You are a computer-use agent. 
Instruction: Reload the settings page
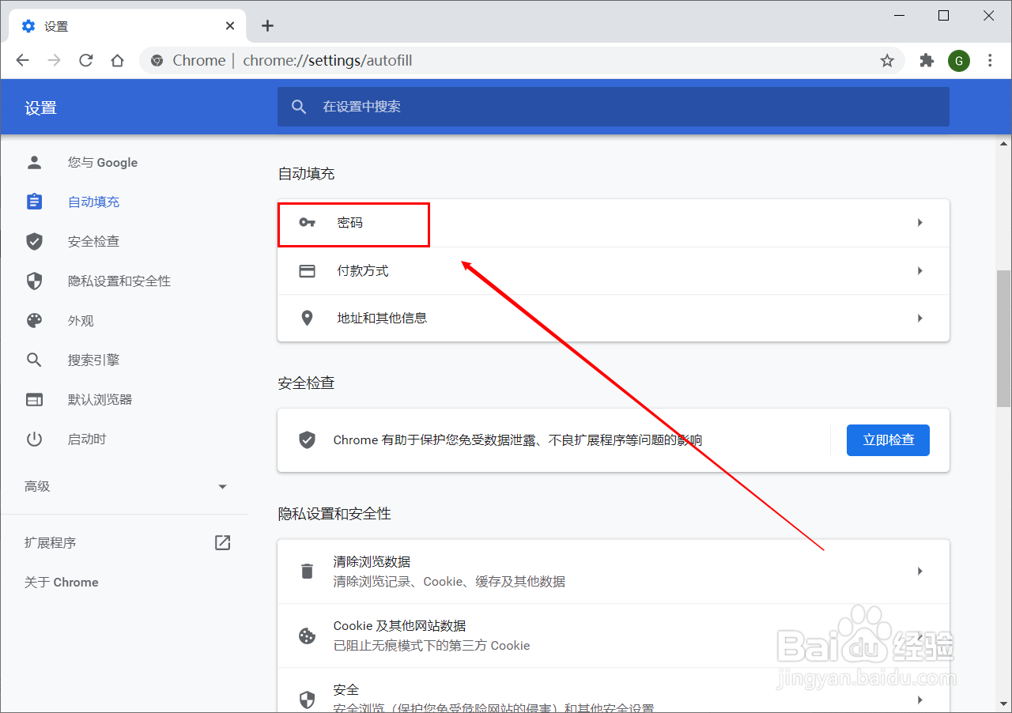(86, 60)
